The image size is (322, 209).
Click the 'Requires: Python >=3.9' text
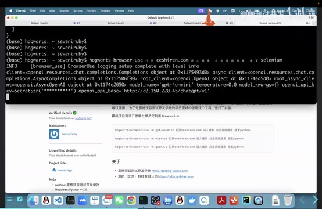click(71, 189)
